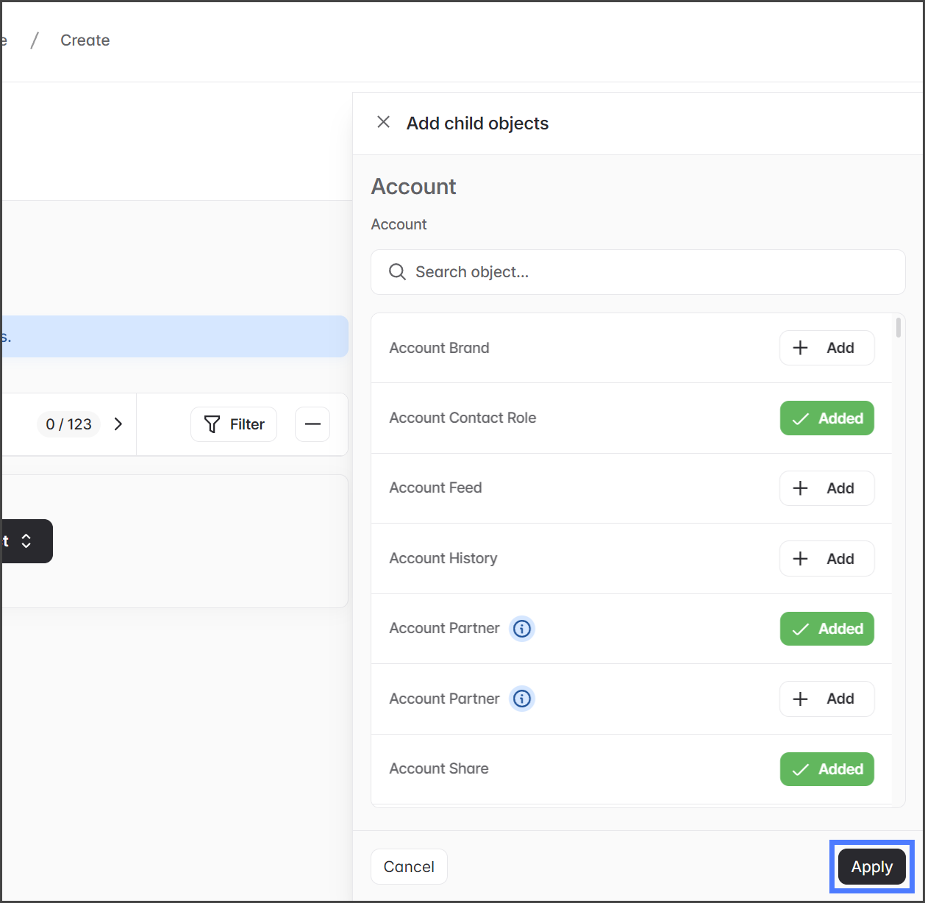Image resolution: width=925 pixels, height=903 pixels.
Task: Click the object list scrollbar
Action: 899,328
